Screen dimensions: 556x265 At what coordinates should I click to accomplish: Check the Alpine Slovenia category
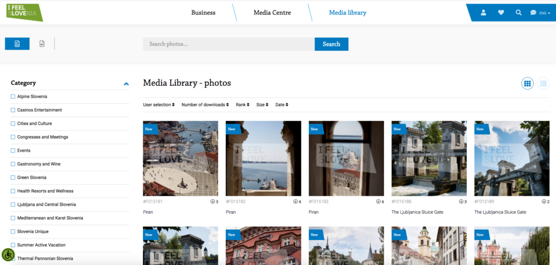click(13, 97)
